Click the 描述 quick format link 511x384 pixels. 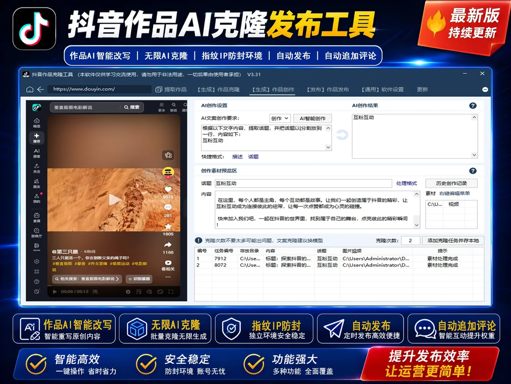coord(238,156)
